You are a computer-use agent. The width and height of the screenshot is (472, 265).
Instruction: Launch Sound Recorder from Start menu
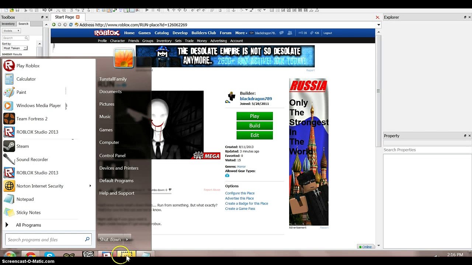[9, 159]
